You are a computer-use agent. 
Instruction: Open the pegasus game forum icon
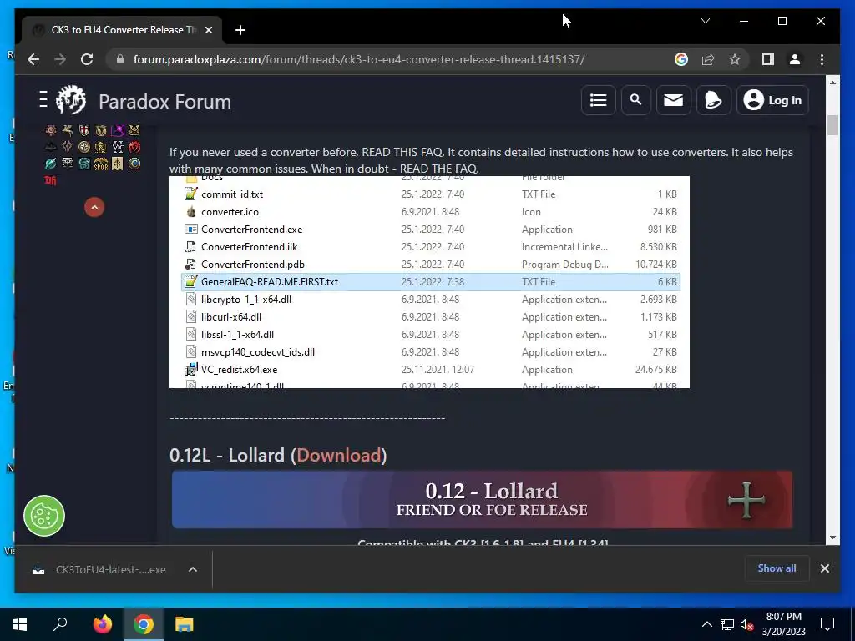(68, 130)
